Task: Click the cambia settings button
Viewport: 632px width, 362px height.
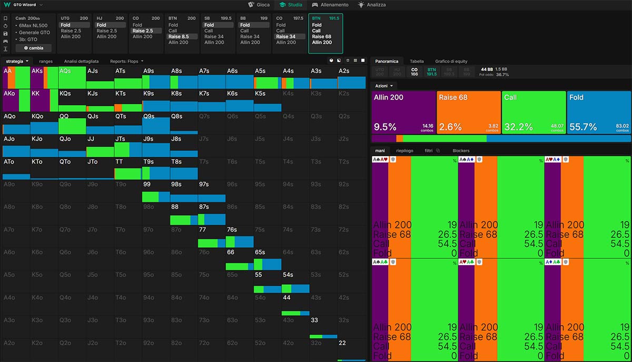Action: (34, 48)
